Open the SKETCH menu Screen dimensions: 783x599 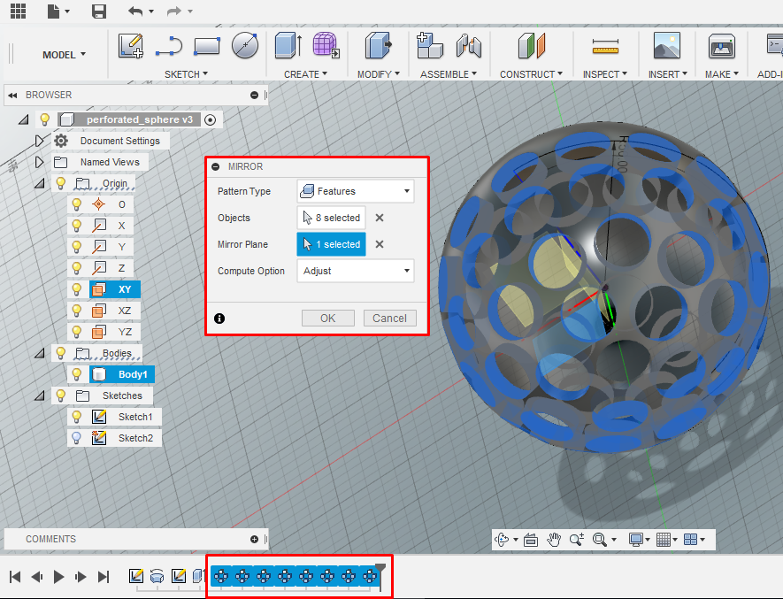pyautogui.click(x=187, y=74)
